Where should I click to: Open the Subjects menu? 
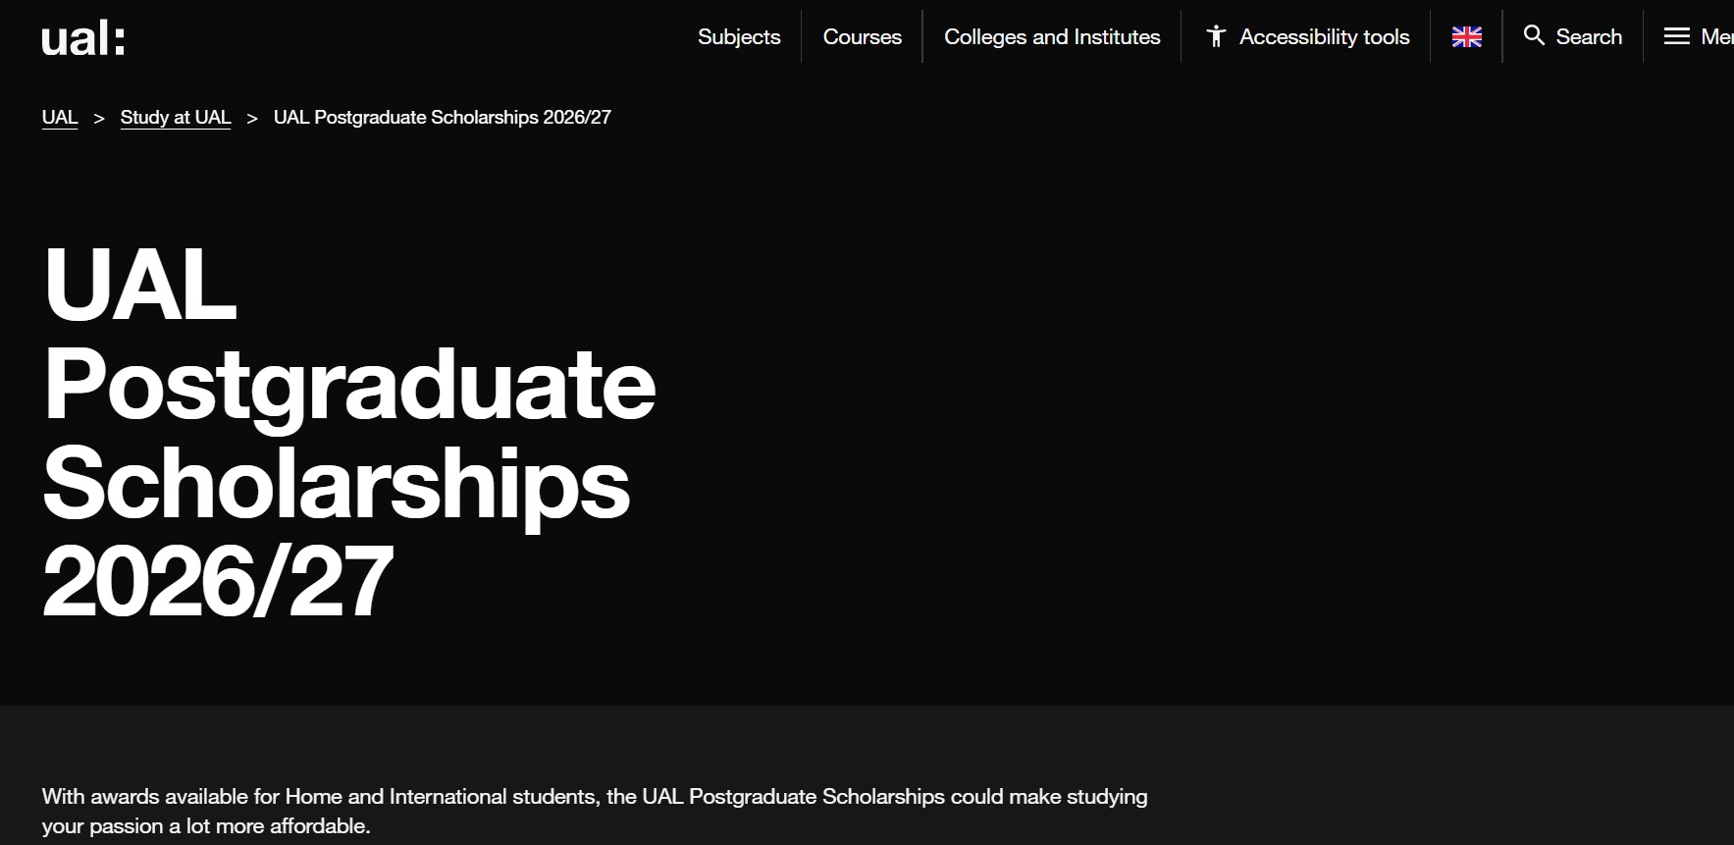738,36
